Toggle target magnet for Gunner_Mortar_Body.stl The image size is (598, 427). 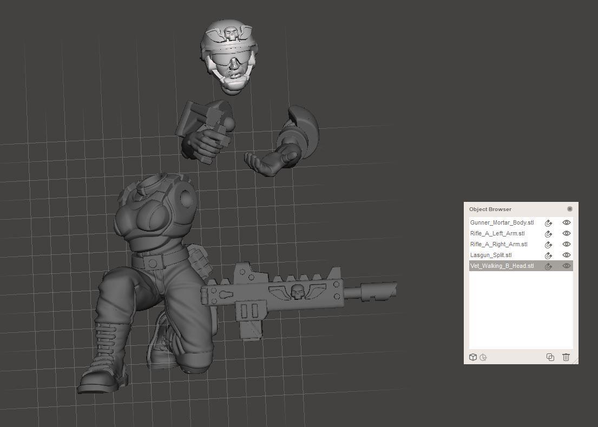(x=548, y=223)
